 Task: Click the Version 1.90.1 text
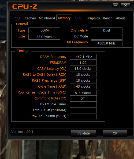[22, 132]
